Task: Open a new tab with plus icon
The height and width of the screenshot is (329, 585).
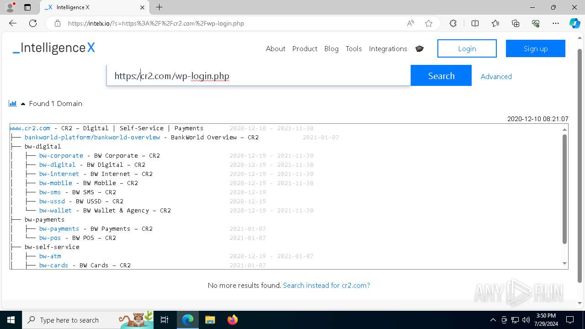Action: (x=159, y=7)
